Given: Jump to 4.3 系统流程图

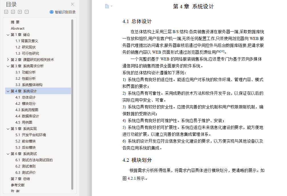Looking at the screenshot, I should click(x=27, y=110).
